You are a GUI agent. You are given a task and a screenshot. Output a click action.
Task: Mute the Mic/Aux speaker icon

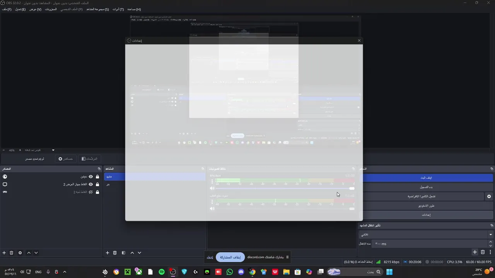212,188
